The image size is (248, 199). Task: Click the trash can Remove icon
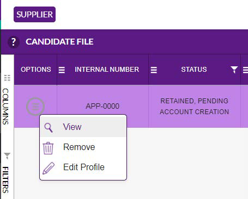48,148
